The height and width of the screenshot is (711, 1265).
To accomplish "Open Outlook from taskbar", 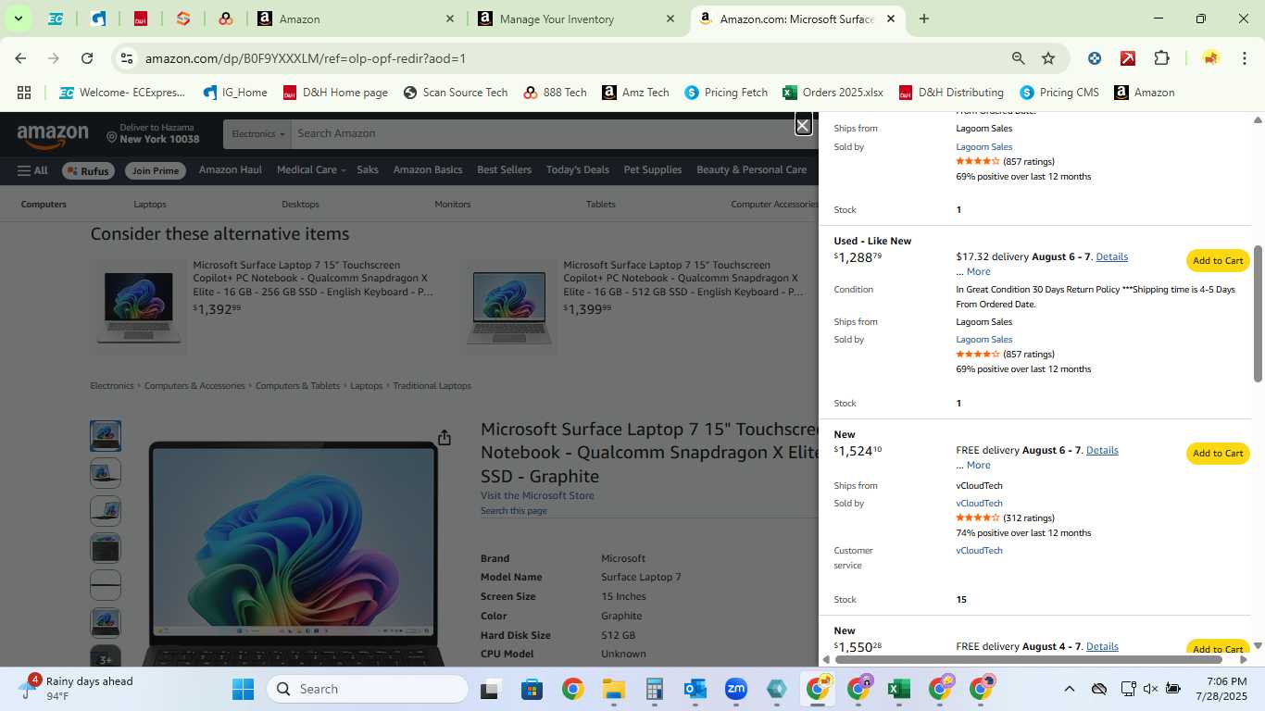I will coord(695,689).
